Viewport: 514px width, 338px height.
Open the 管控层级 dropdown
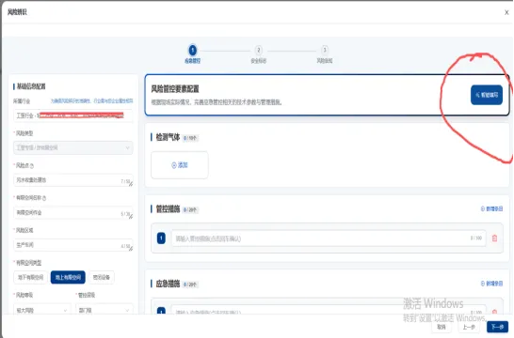[104, 310]
